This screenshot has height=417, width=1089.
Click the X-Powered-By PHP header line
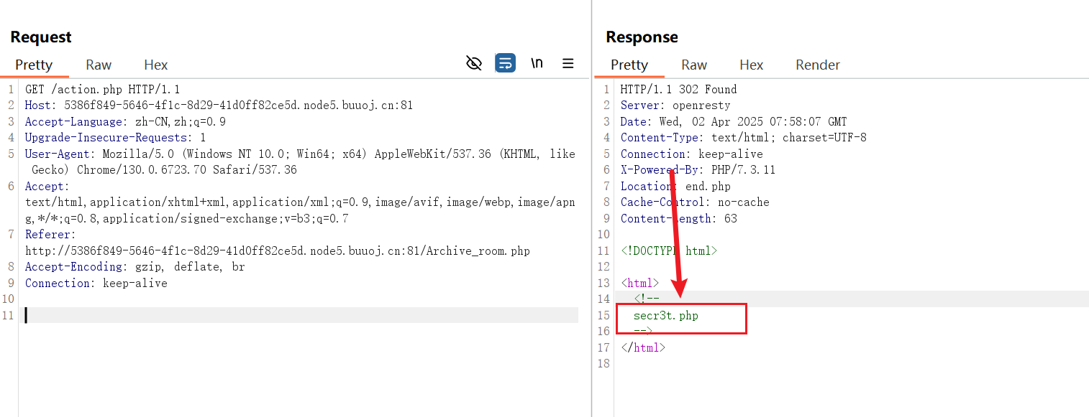tap(698, 170)
